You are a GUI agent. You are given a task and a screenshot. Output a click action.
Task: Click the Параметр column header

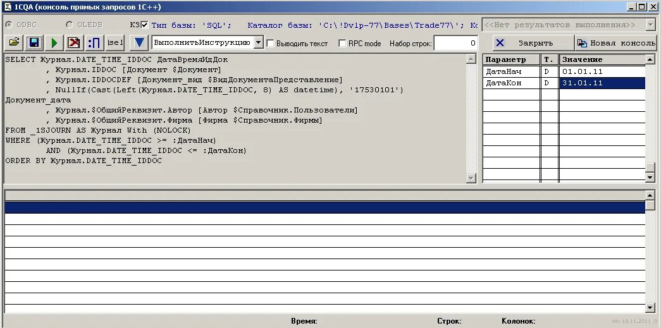511,59
